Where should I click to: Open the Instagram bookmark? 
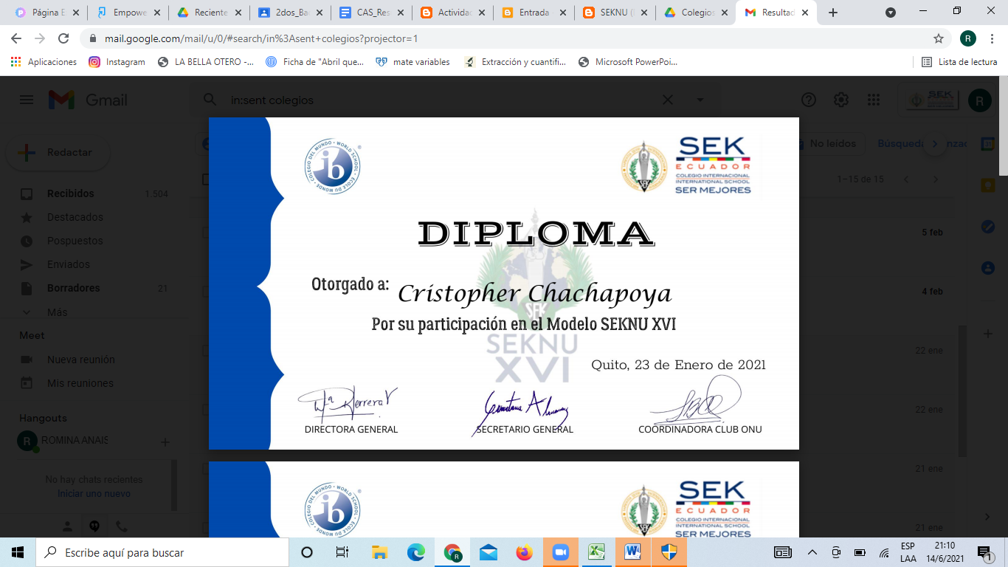tap(117, 62)
